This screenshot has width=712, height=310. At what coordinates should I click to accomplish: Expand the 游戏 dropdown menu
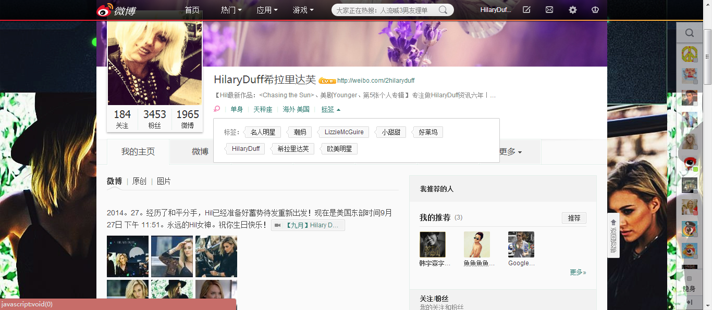[303, 10]
